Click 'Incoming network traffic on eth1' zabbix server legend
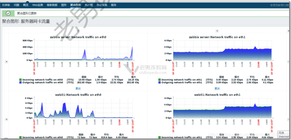Viewport: 291px width, 140px height. coord(181,80)
